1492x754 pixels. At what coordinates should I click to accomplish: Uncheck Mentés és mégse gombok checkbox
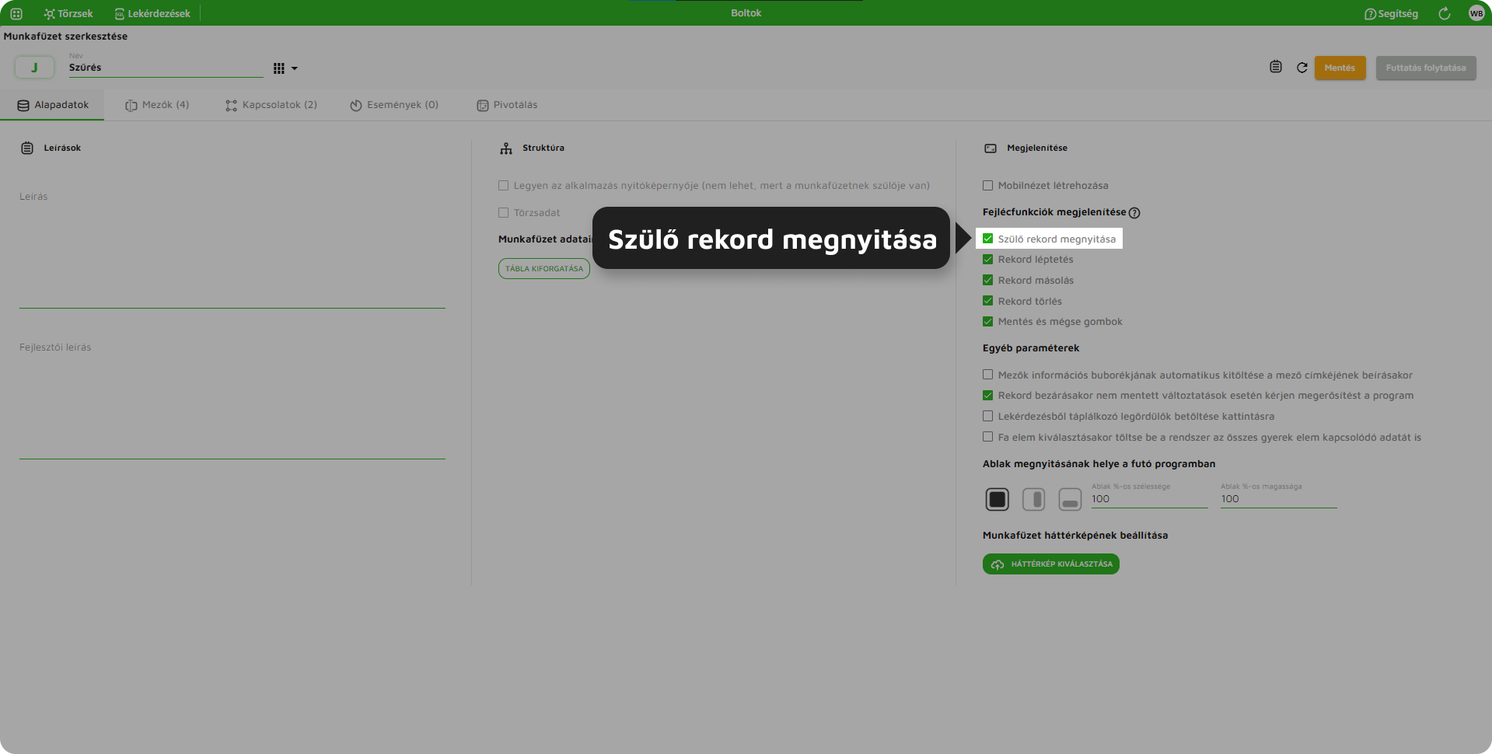click(987, 322)
